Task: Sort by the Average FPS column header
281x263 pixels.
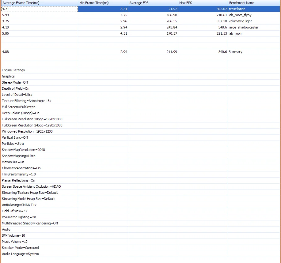Action: click(x=153, y=3)
